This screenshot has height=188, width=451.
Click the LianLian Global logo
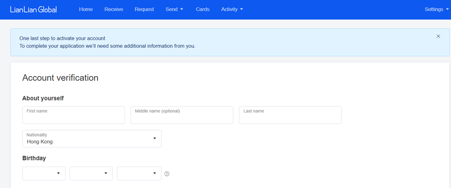(33, 9)
